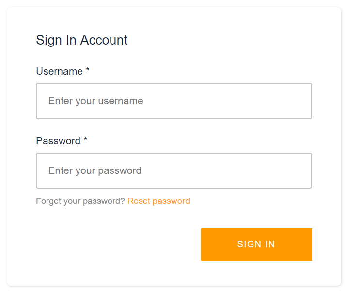Click right end of password box
348x294 pixels.
[x=301, y=170]
